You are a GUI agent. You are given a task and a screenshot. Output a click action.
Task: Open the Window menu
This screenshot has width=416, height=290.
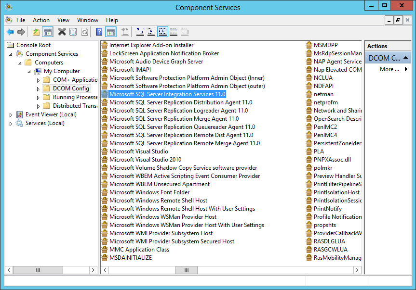(88, 20)
